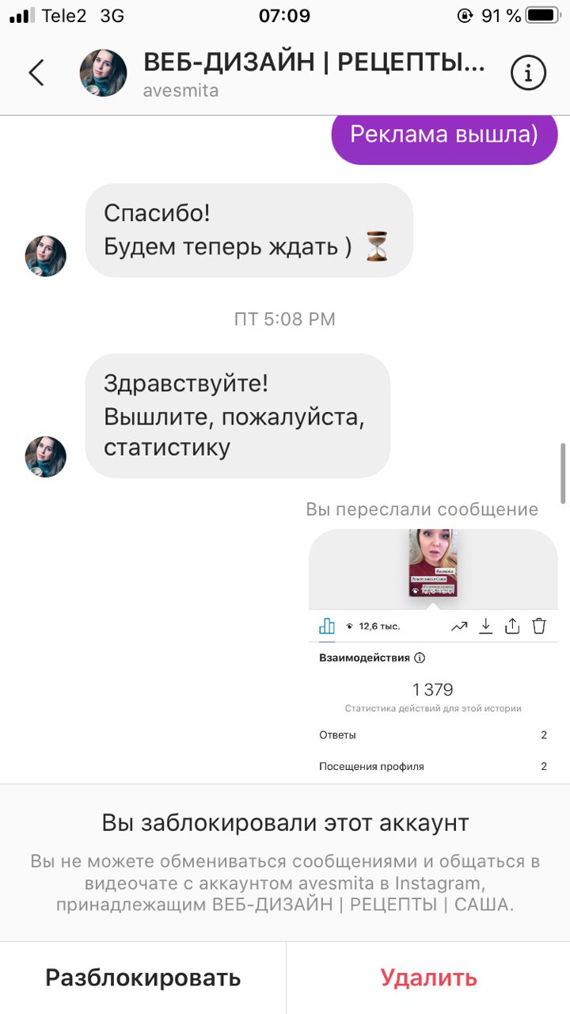The width and height of the screenshot is (570, 1014).
Task: Tap the trash delete icon in the story
Action: point(539,626)
